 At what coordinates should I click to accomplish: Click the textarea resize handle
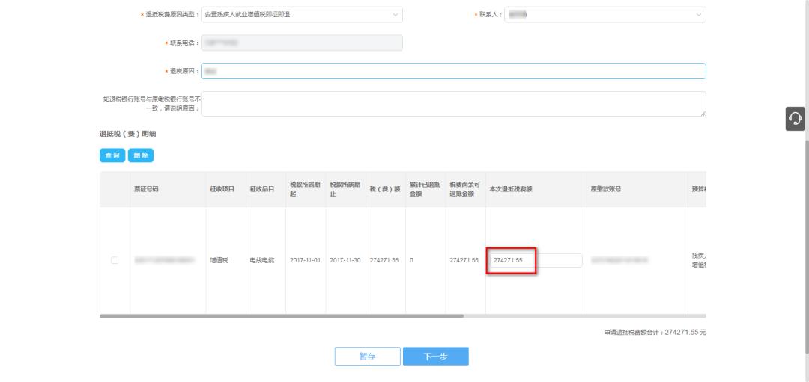click(x=703, y=114)
